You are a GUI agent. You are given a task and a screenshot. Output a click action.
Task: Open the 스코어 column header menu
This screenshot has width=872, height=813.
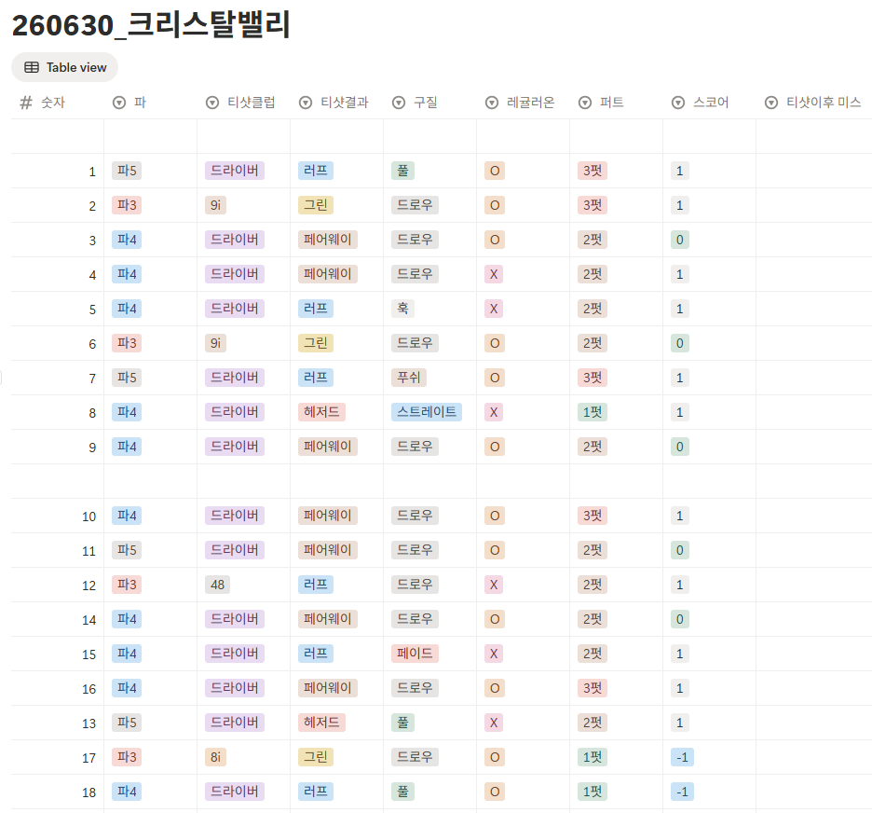click(x=709, y=103)
